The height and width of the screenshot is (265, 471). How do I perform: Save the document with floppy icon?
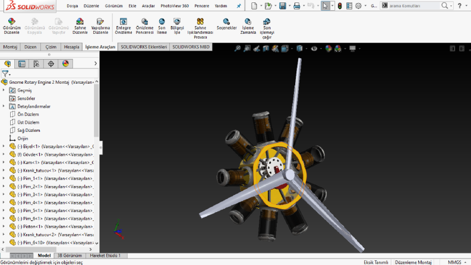(282, 6)
